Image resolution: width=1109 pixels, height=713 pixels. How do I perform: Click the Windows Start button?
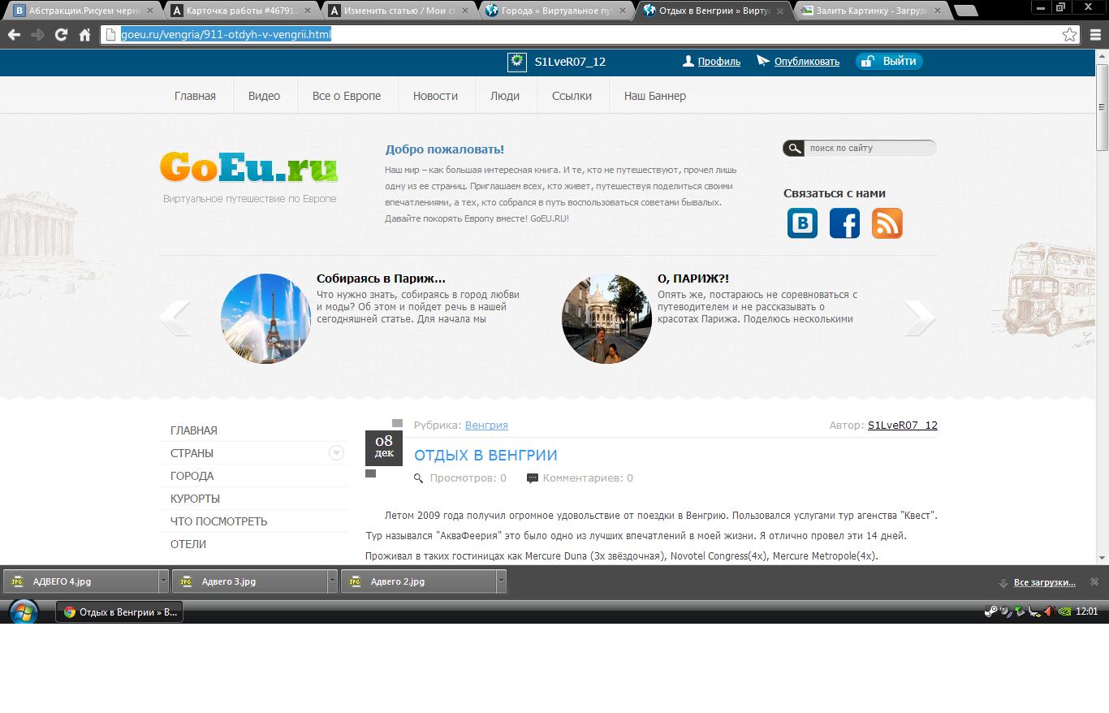(22, 611)
